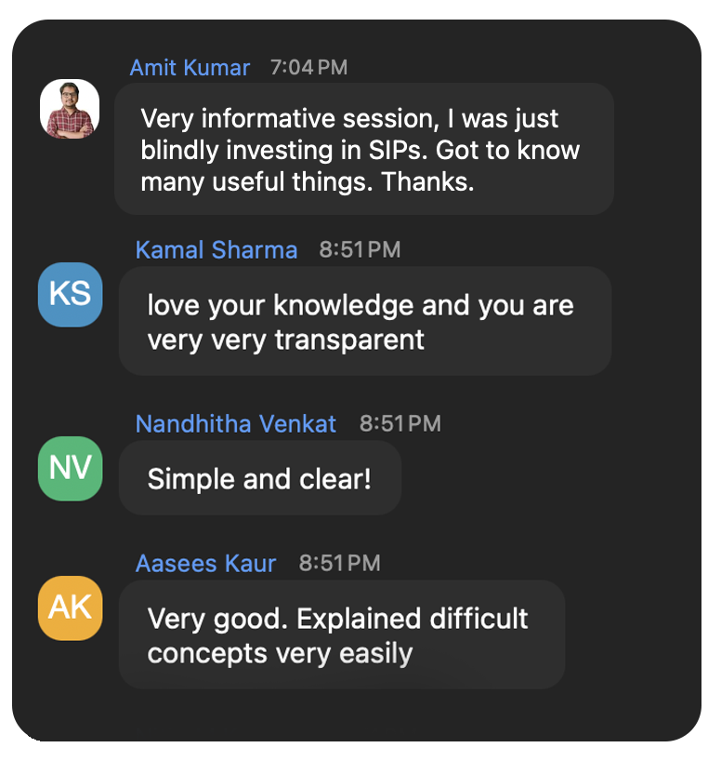The image size is (721, 761).
Task: Open Nandhitha Venkat's sender name
Action: point(236,423)
